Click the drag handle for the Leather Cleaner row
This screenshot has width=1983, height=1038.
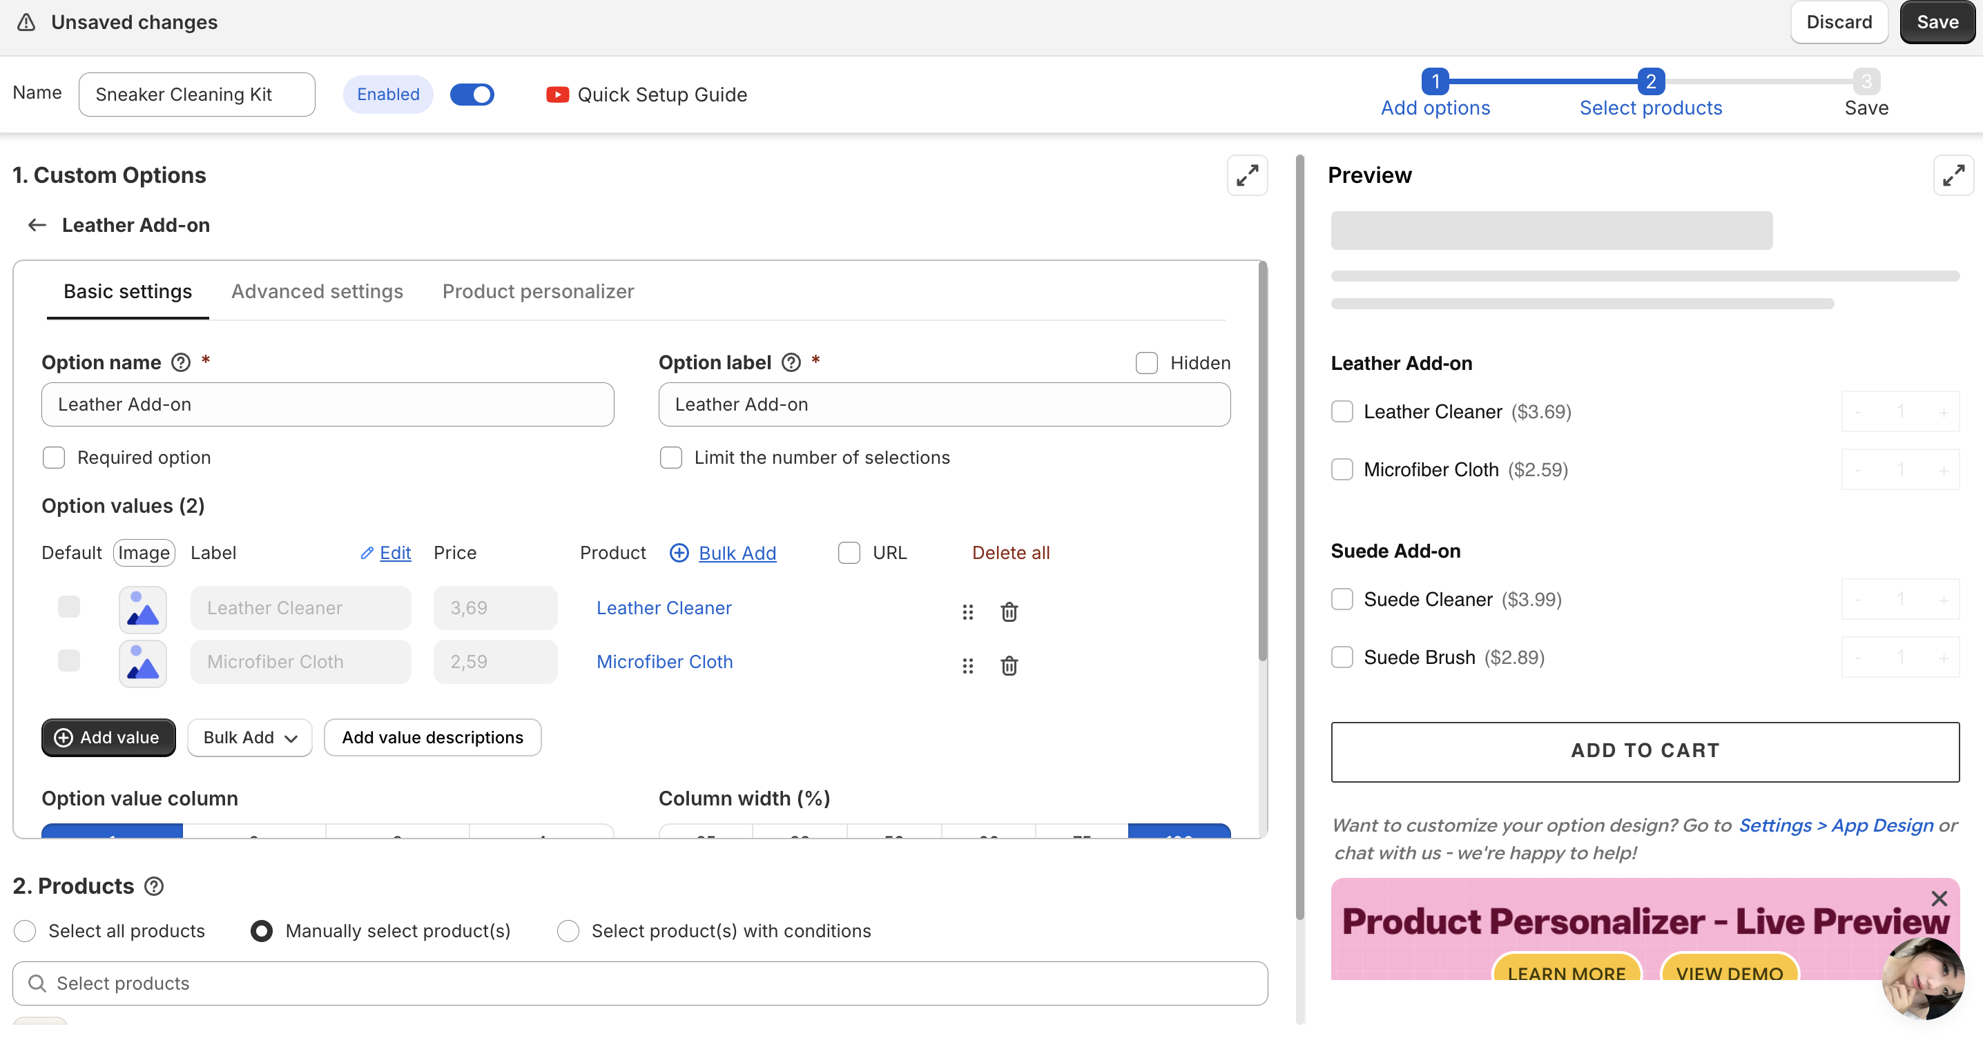(967, 611)
